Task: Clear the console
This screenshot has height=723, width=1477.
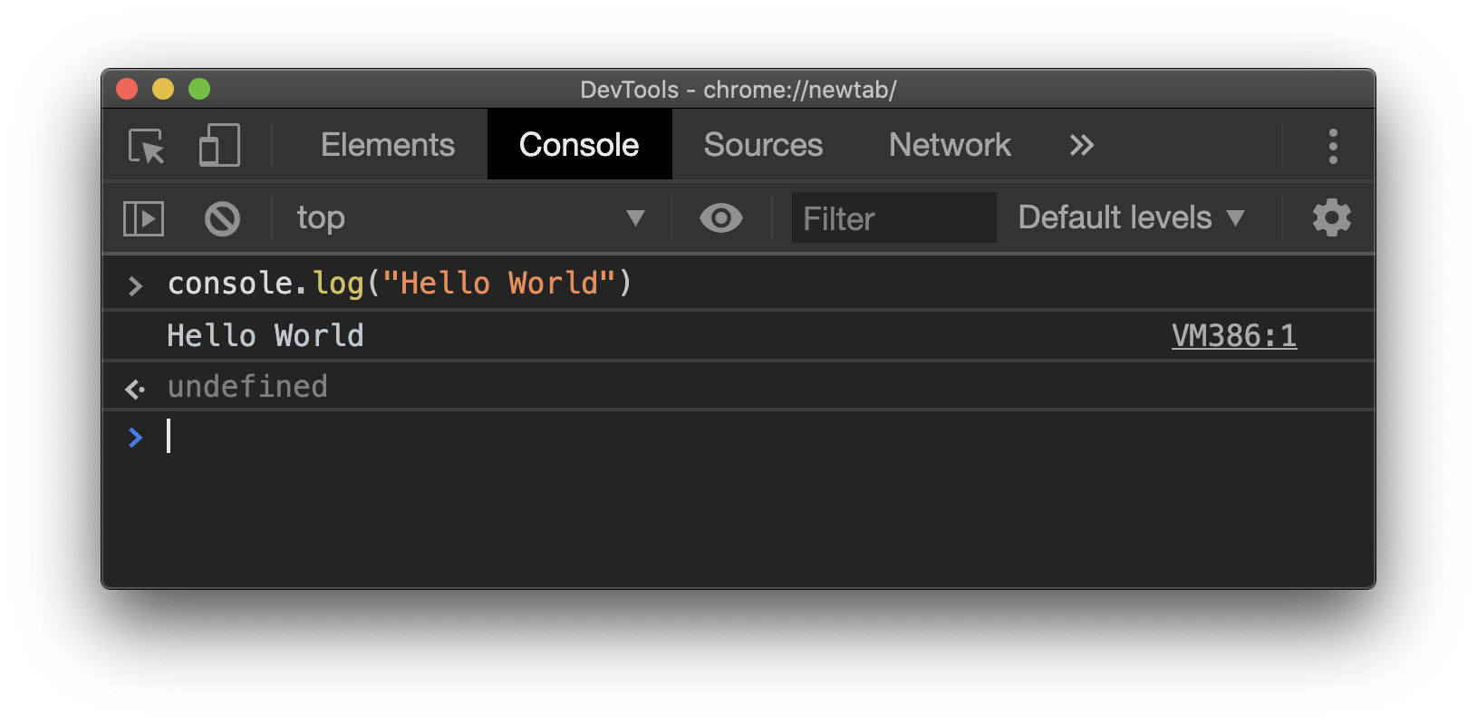Action: (x=222, y=217)
